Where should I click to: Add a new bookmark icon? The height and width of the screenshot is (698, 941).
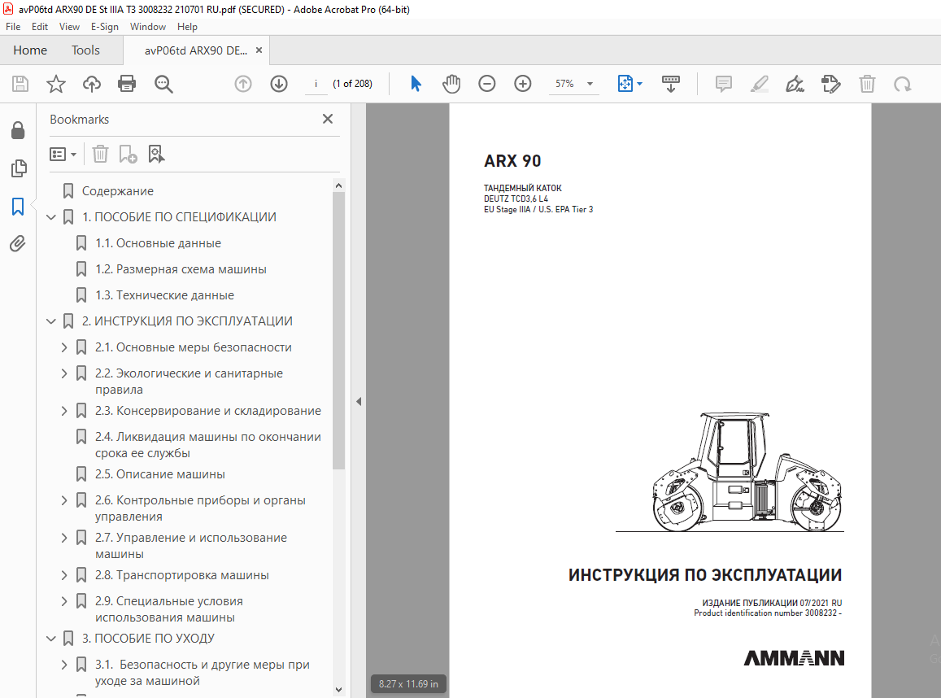click(128, 155)
